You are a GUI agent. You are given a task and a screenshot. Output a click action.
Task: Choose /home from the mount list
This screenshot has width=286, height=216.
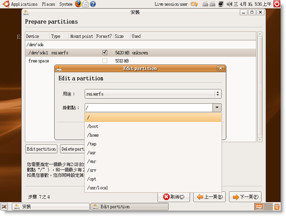point(153,135)
